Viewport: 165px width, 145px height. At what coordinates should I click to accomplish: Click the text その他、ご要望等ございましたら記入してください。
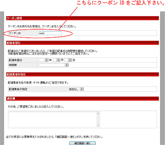[x=36, y=107]
